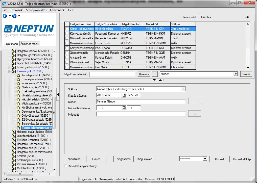Click the Kiadó text field
The height and width of the screenshot is (183, 257).
click(141, 101)
